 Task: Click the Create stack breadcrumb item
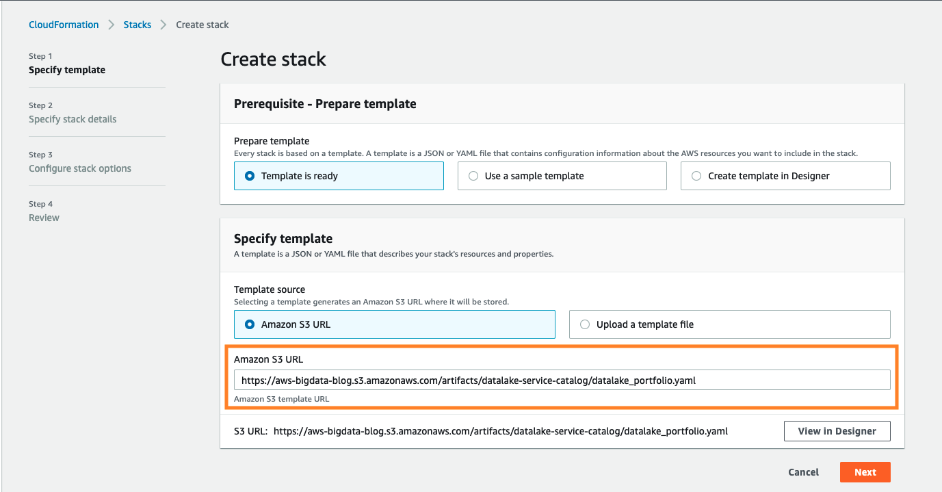point(202,25)
